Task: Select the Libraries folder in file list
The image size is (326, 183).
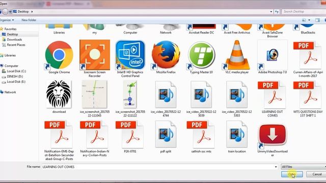Action: pos(59,29)
